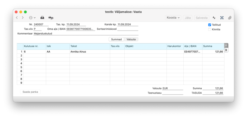Viewport: 247px width, 119px height.
Task: Open the activity history waveform icon
Action: coord(214,18)
